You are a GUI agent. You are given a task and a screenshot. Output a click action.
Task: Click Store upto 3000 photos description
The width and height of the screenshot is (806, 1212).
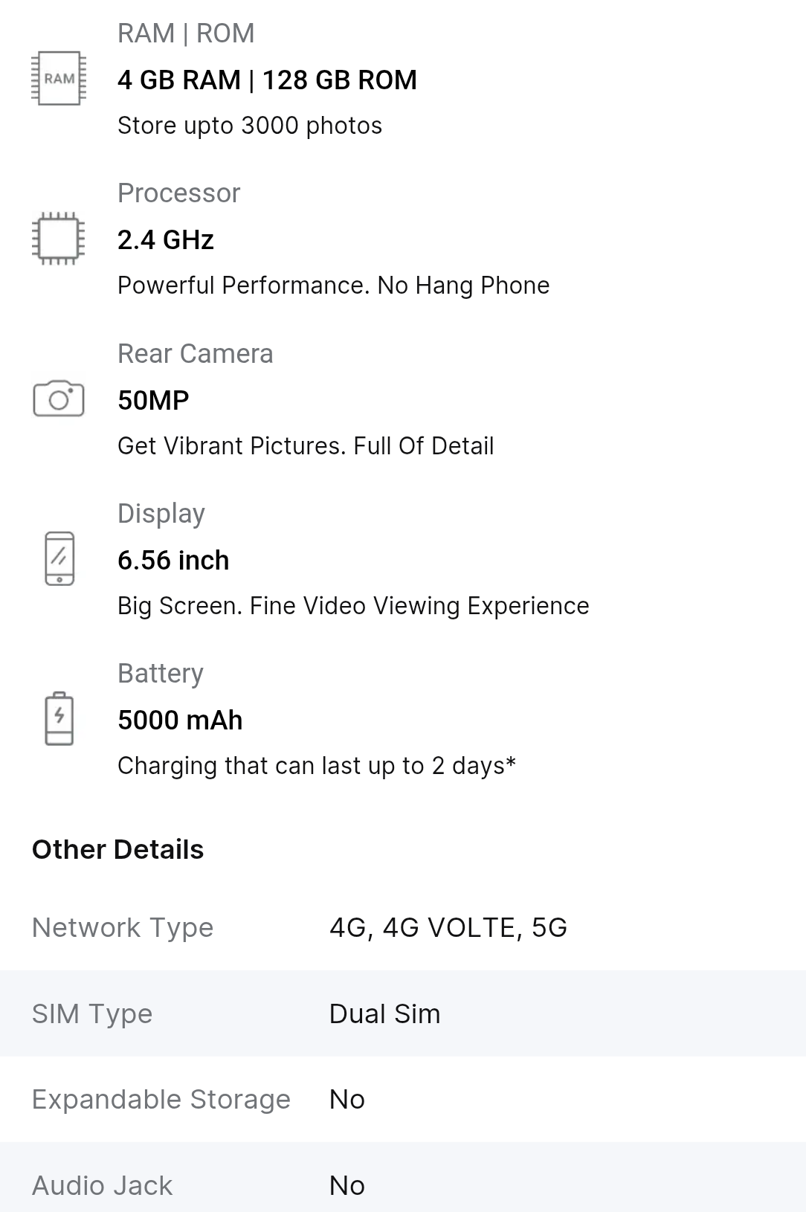point(250,126)
